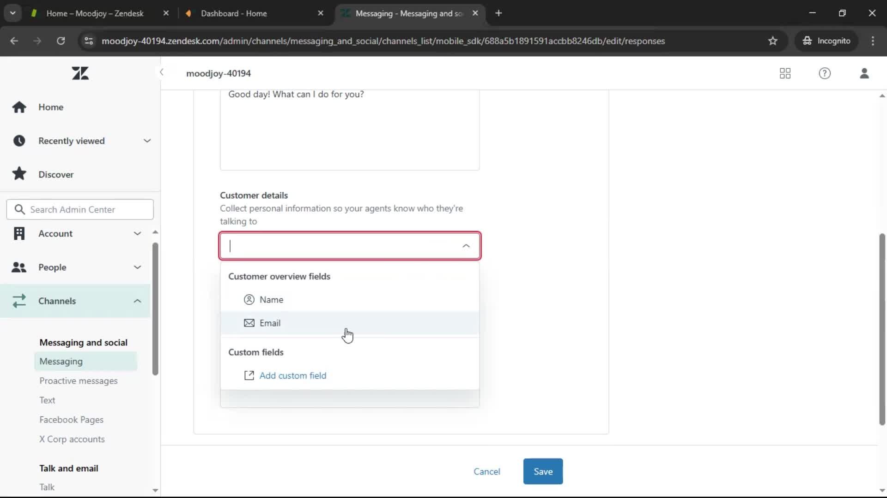887x498 pixels.
Task: Click into the greeting message text area
Action: 350,130
